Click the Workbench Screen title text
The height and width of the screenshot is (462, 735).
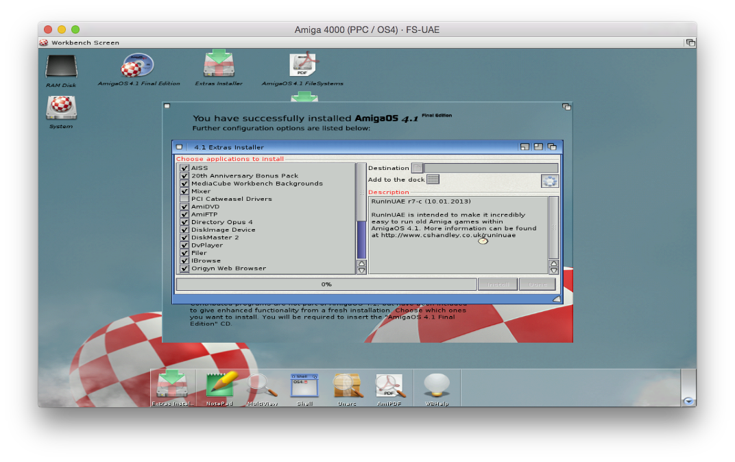85,42
